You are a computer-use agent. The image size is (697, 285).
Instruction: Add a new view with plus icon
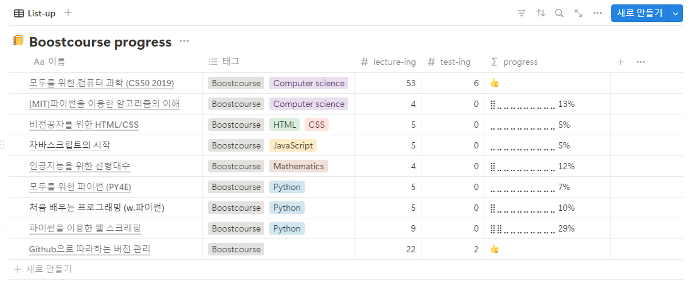click(68, 13)
